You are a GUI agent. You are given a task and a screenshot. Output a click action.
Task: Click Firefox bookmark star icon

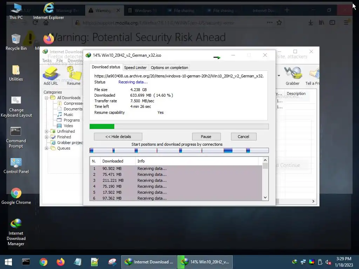pos(279,23)
